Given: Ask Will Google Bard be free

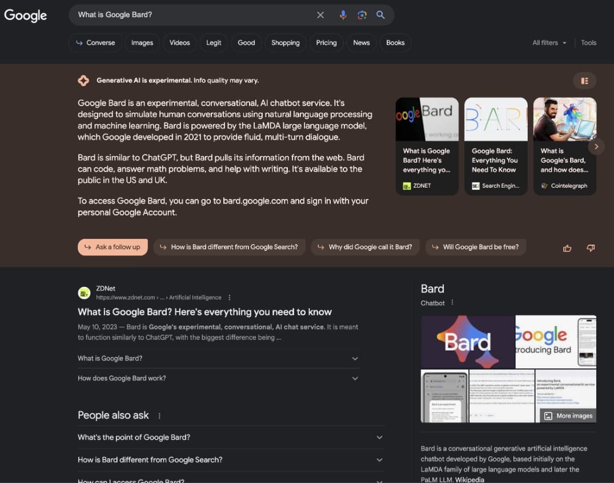Looking at the screenshot, I should 476,247.
